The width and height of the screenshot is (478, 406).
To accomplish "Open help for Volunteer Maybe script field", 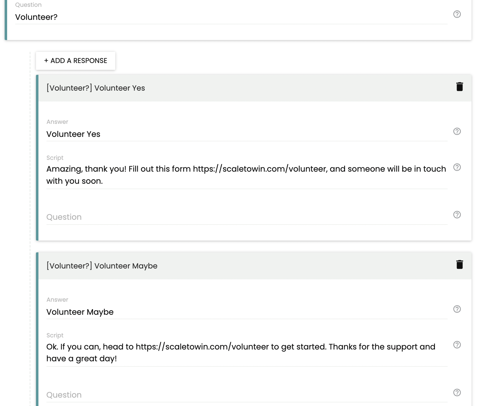I will click(457, 345).
